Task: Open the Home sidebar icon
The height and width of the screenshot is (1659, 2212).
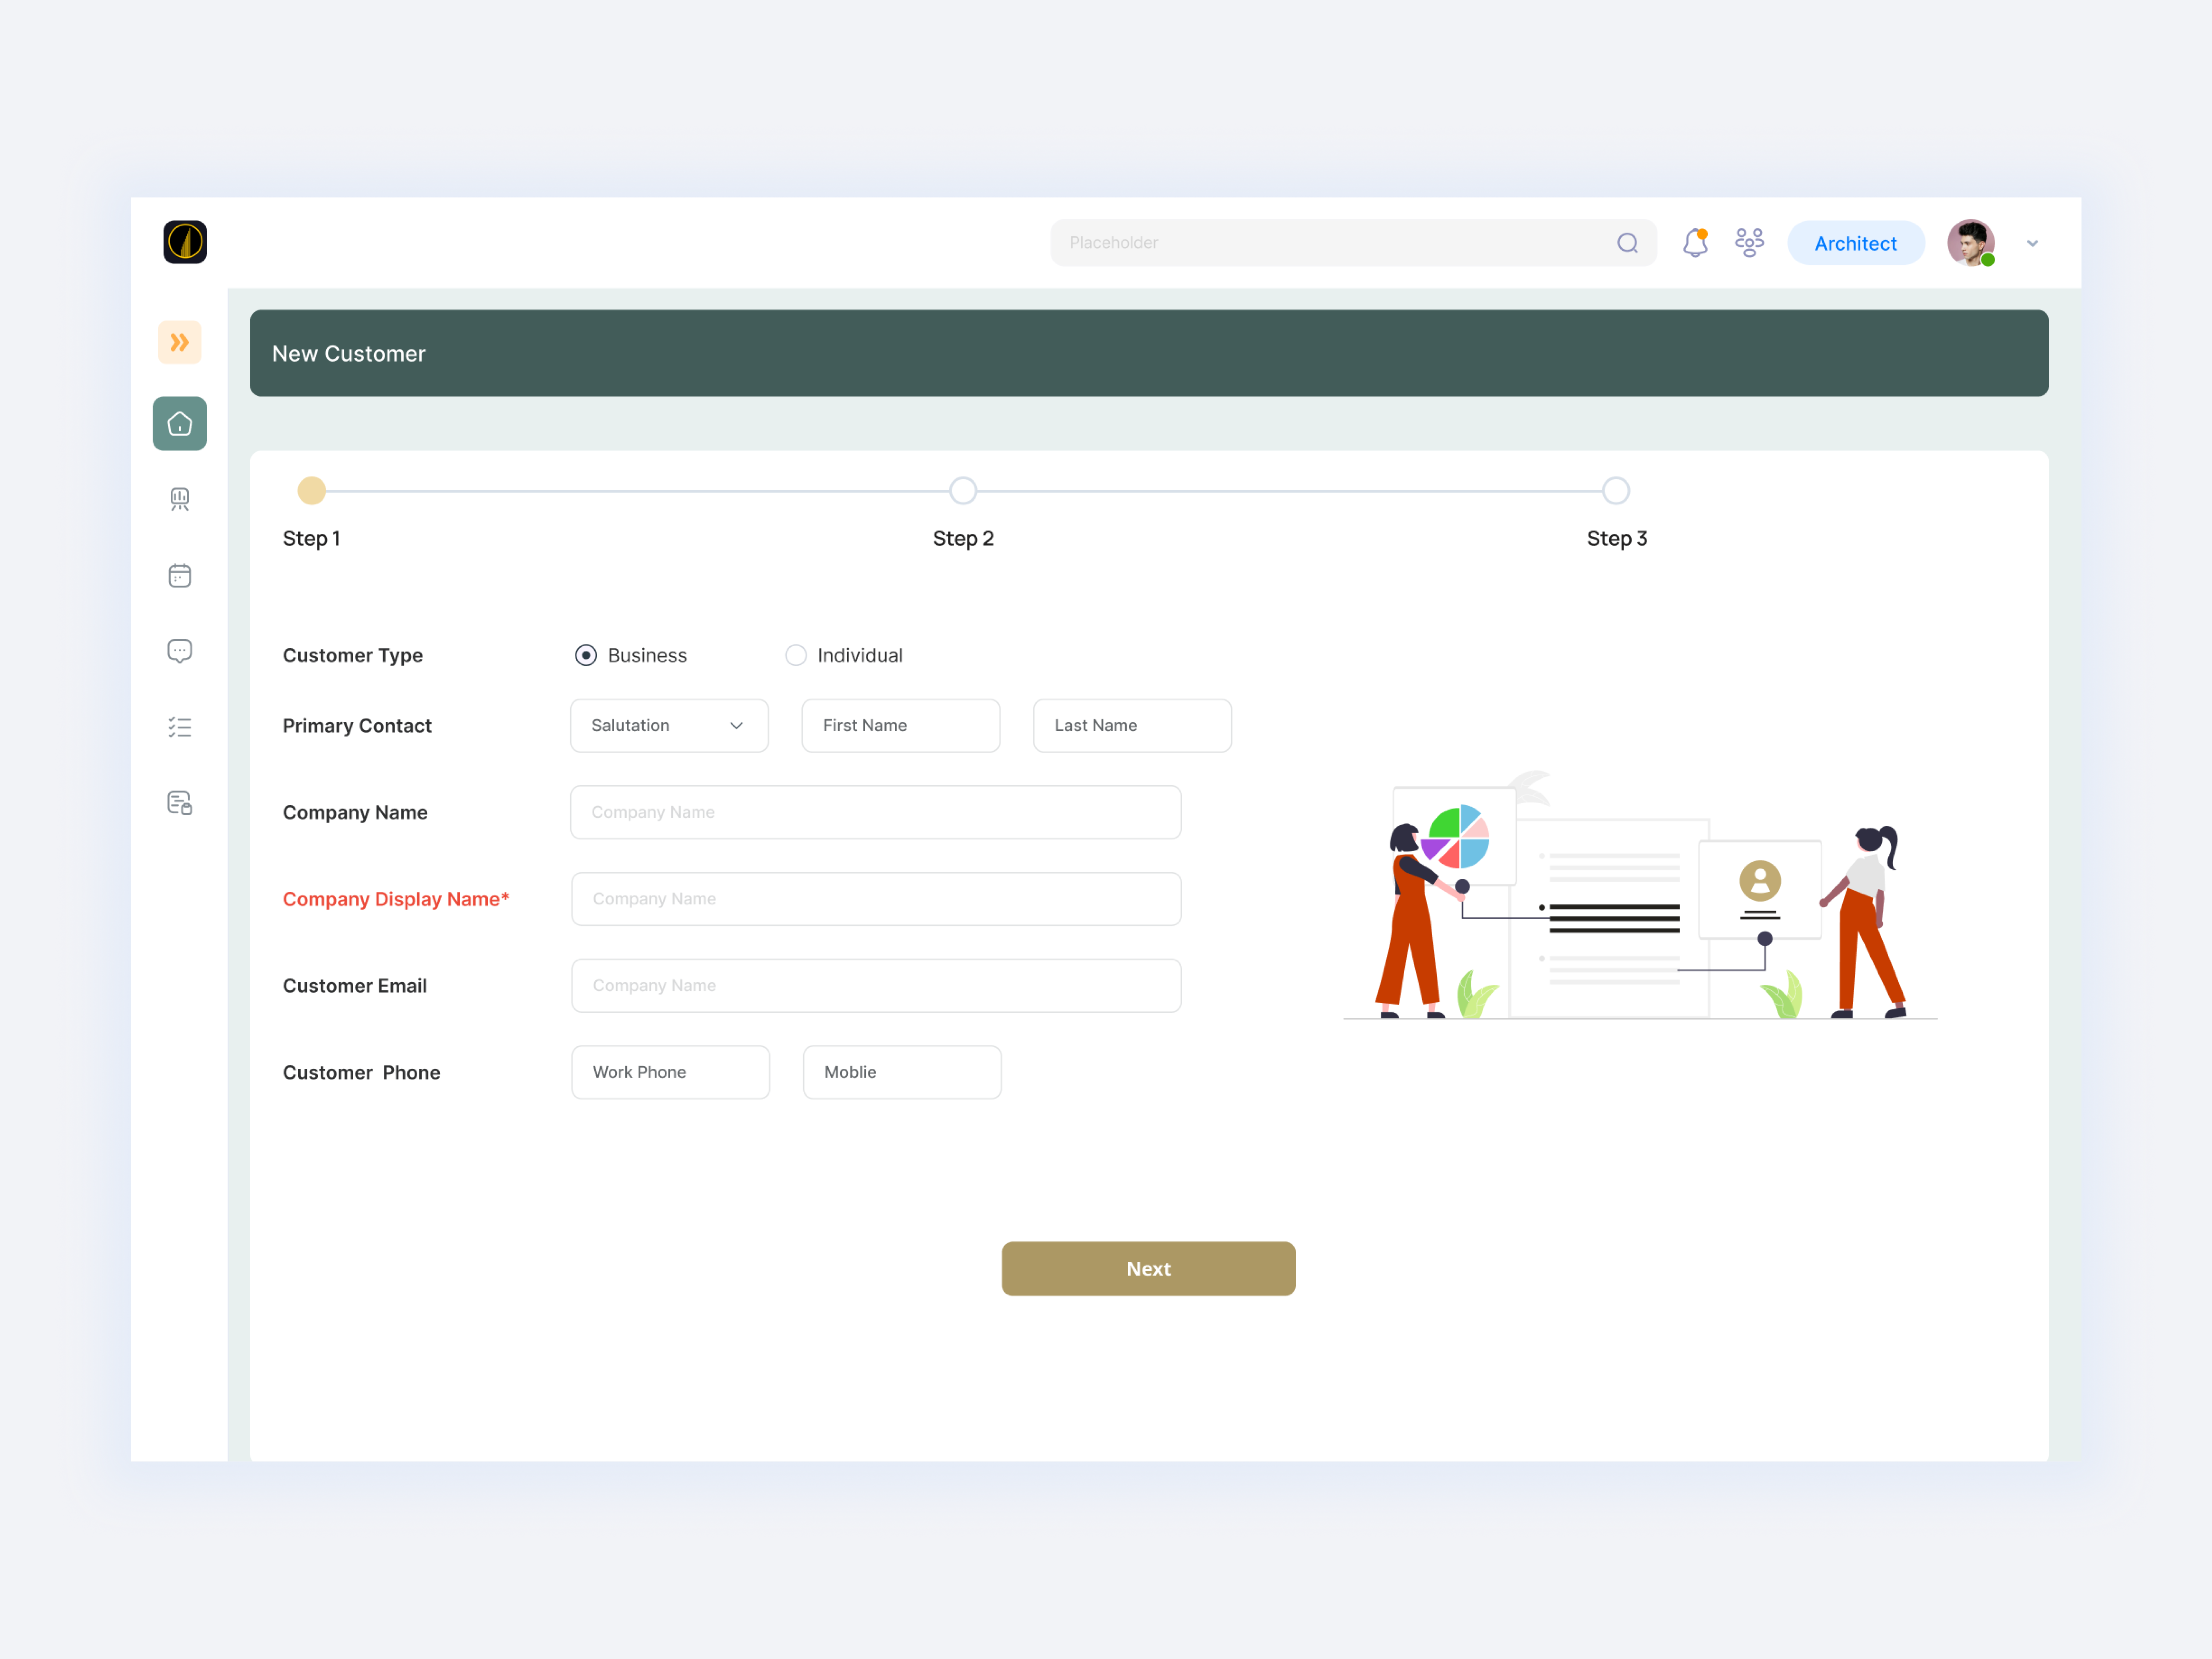Action: (179, 424)
